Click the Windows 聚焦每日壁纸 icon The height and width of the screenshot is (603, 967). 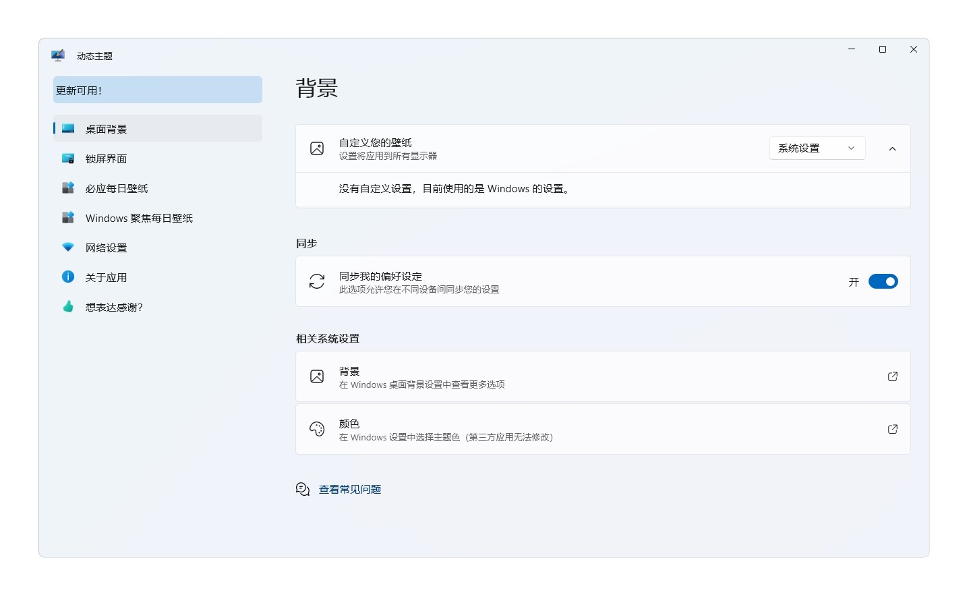click(x=68, y=218)
